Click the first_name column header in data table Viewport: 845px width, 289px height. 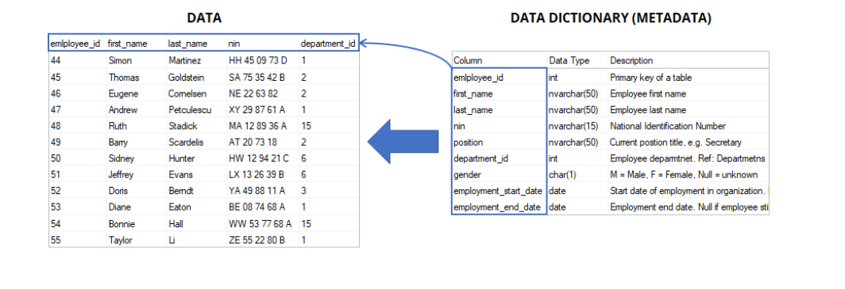(127, 44)
